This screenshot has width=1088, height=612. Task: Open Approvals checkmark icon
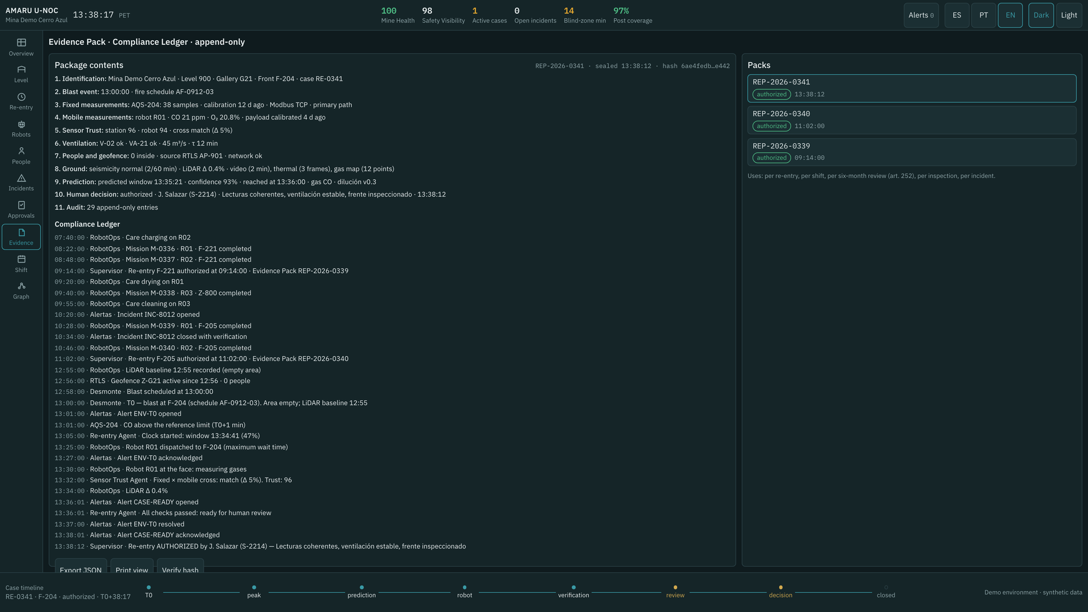(21, 210)
